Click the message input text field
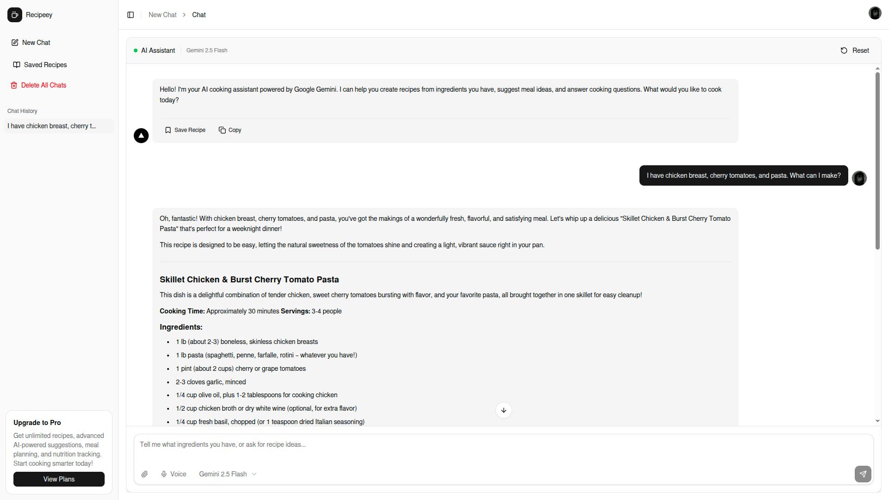 click(503, 445)
